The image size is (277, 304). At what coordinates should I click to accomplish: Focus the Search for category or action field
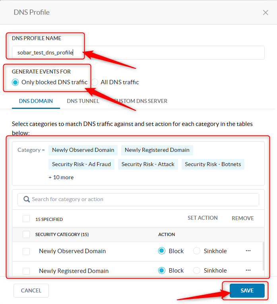[x=138, y=199]
